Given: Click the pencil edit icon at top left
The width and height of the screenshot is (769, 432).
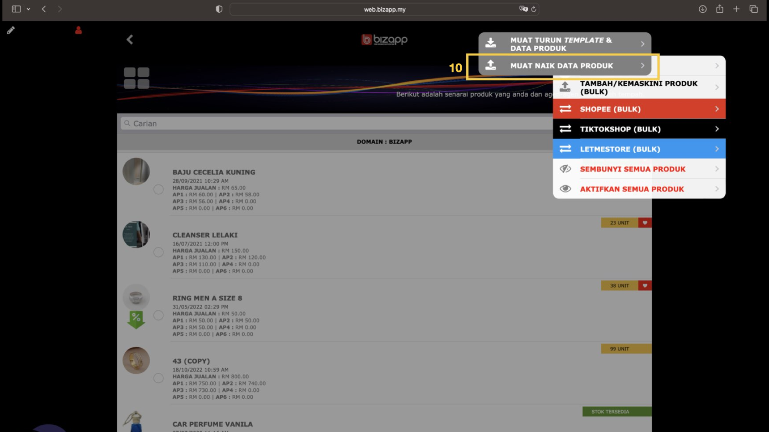Looking at the screenshot, I should 11,30.
